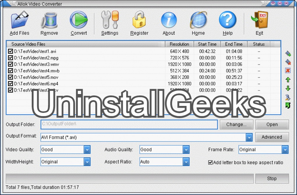Open the Aspect Ratio dropdown
Screen dimensions: 297x195
[x=186, y=162]
